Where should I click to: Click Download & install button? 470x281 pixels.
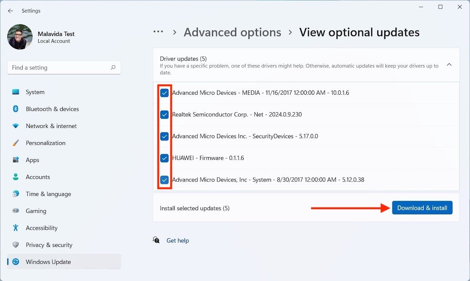pos(422,208)
